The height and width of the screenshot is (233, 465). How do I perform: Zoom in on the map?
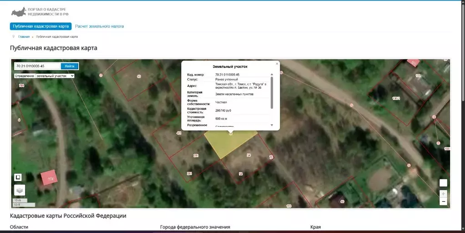pyautogui.click(x=443, y=193)
